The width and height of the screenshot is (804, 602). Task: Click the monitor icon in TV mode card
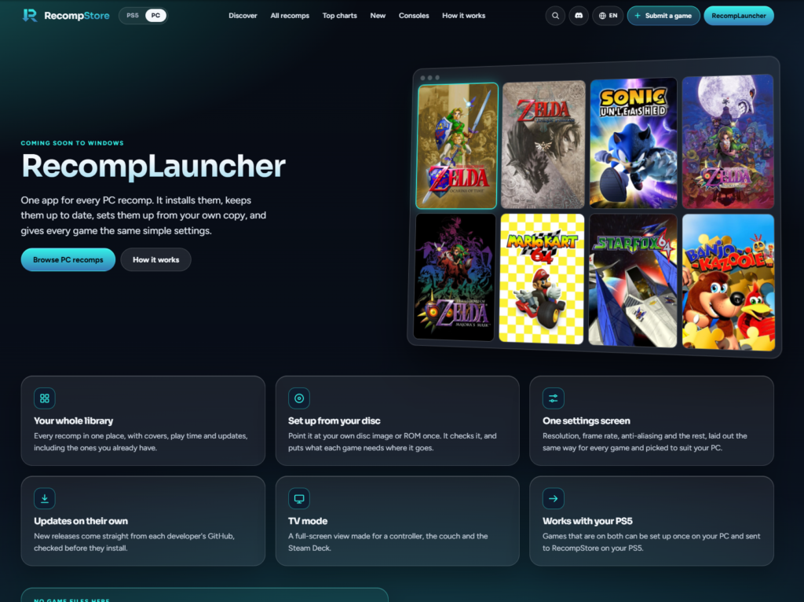299,498
